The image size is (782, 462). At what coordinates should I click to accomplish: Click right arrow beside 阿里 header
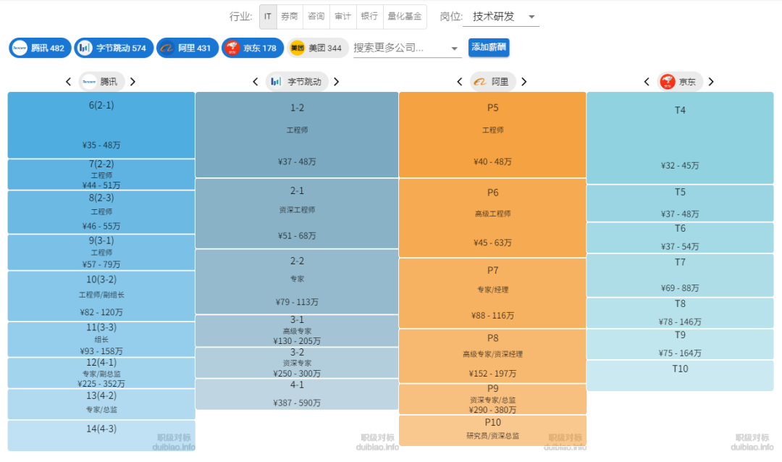click(x=524, y=82)
